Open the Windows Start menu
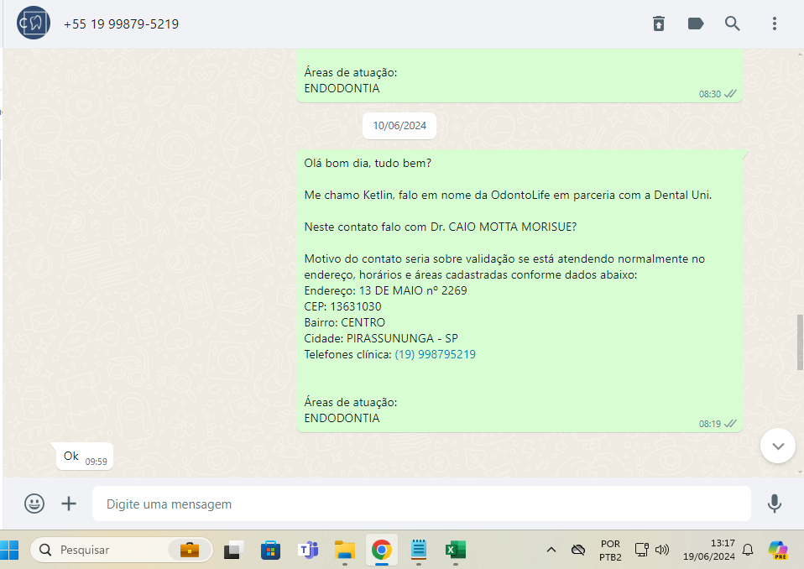The width and height of the screenshot is (804, 569). click(10, 550)
